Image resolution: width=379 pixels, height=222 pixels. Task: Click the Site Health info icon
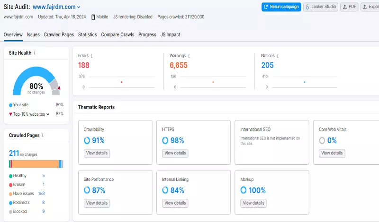pos(35,52)
